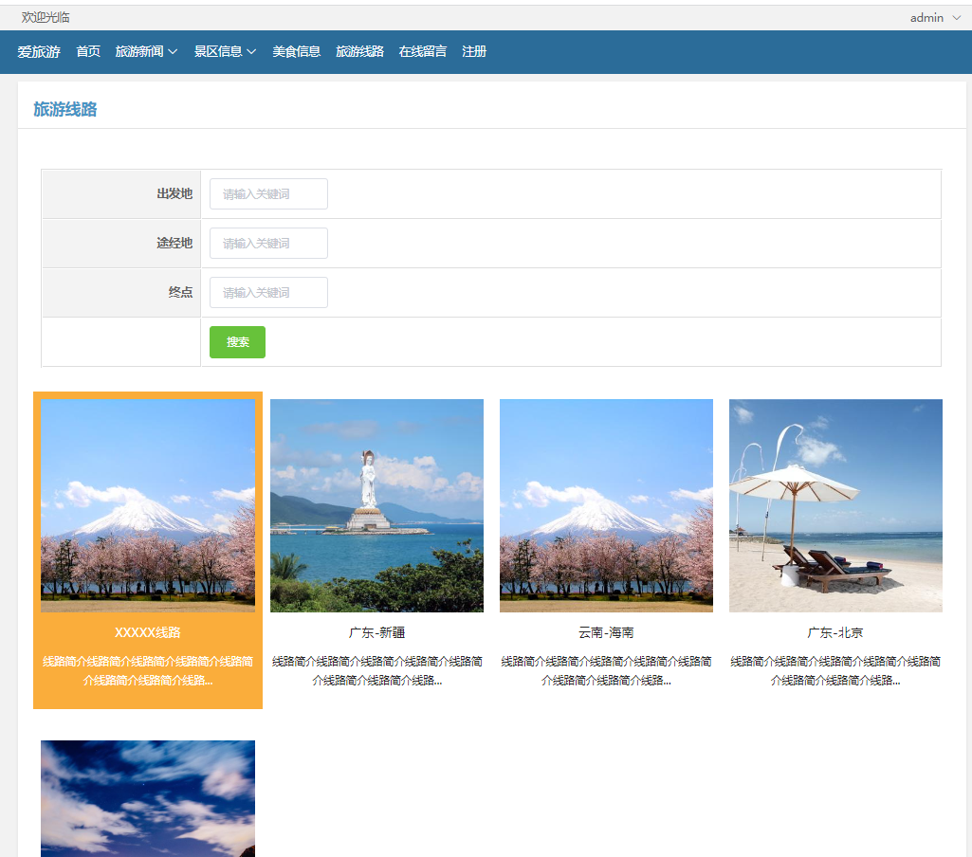Click the 途经地 field label
This screenshot has height=857, width=972.
[174, 243]
